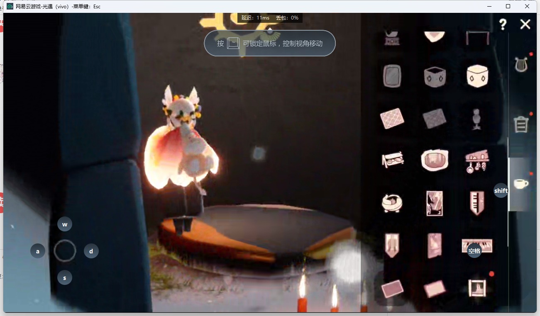Choose the round pink basin item
540x316 pixels.
[x=435, y=160]
